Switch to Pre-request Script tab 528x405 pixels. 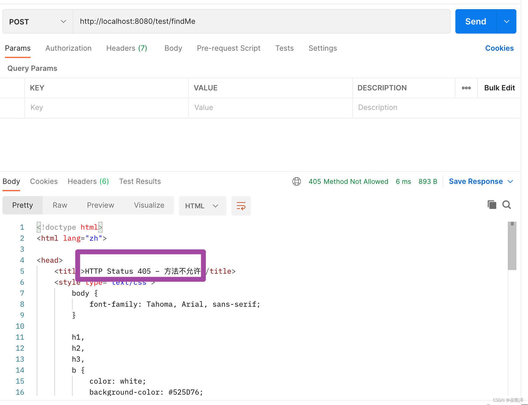point(229,48)
